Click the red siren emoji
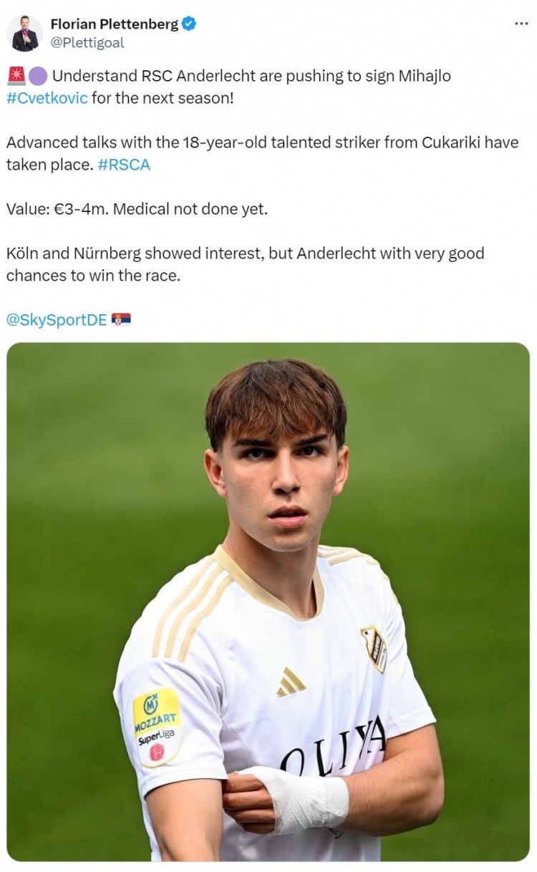Viewport: 537px width, 872px height. (16, 76)
